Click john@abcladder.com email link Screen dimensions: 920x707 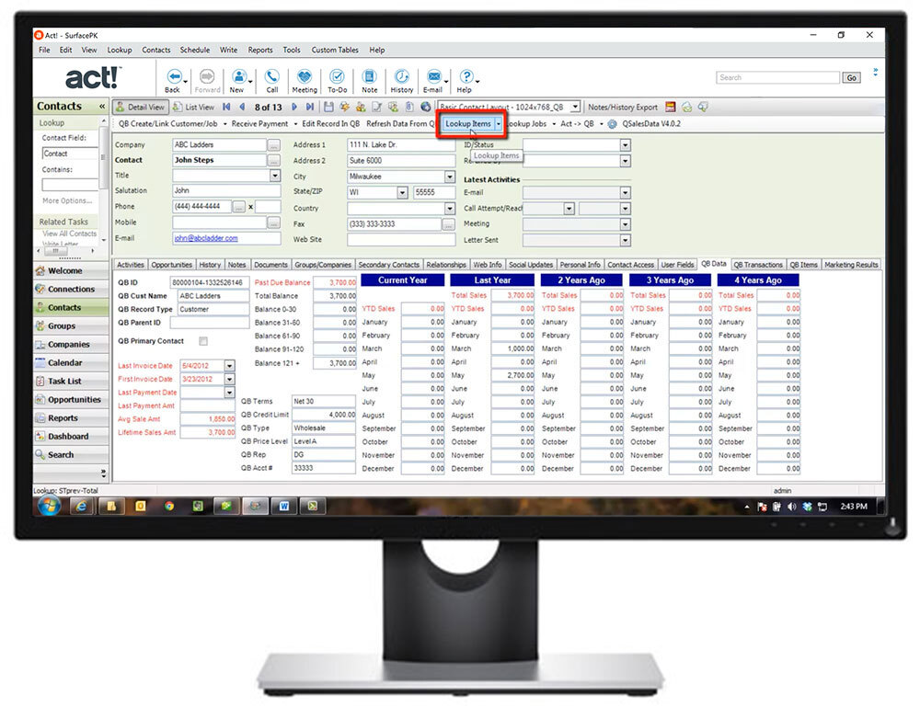(206, 239)
